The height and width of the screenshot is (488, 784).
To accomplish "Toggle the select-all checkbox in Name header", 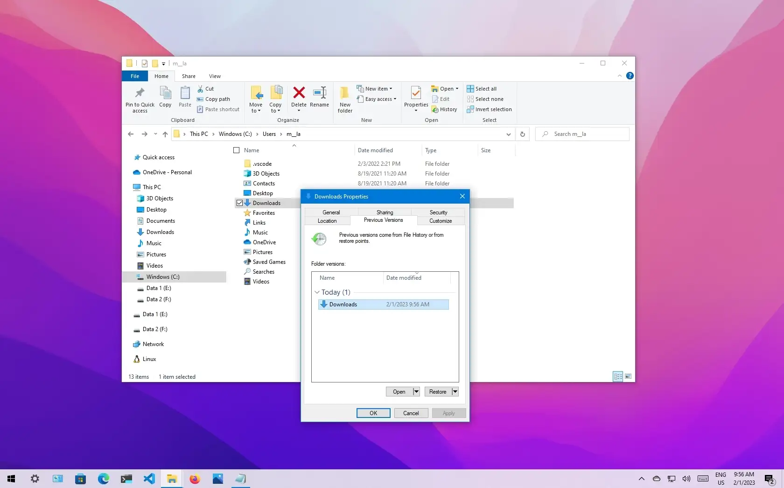I will (x=236, y=150).
